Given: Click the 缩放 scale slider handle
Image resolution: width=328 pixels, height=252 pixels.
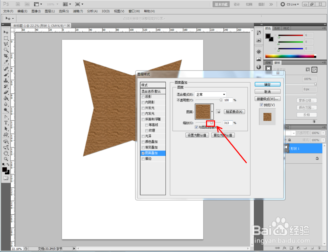Looking at the screenshot, I should [211, 123].
